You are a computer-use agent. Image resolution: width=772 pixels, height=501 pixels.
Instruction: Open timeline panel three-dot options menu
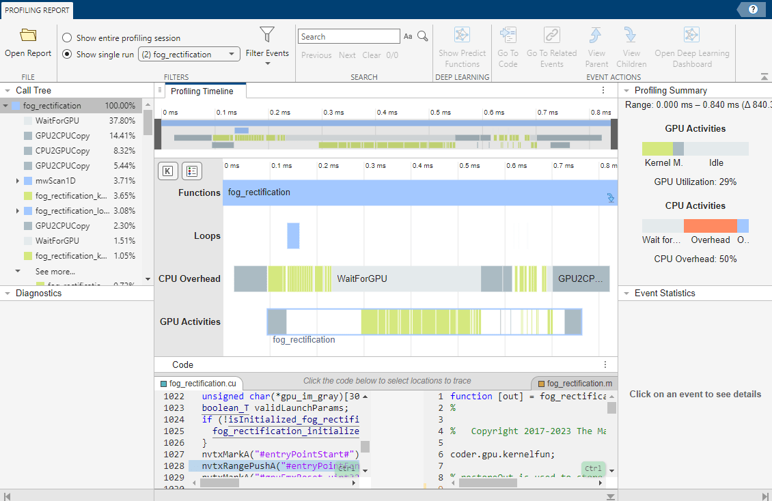point(603,90)
